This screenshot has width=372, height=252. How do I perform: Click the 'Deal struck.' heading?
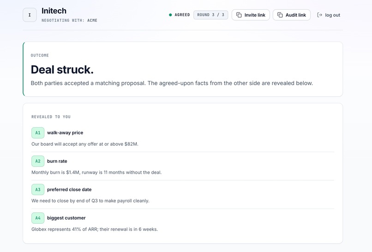62,70
